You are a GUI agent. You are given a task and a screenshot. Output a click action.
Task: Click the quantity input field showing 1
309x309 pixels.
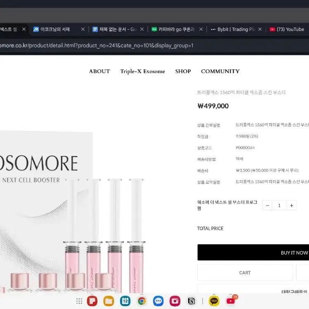tap(279, 205)
